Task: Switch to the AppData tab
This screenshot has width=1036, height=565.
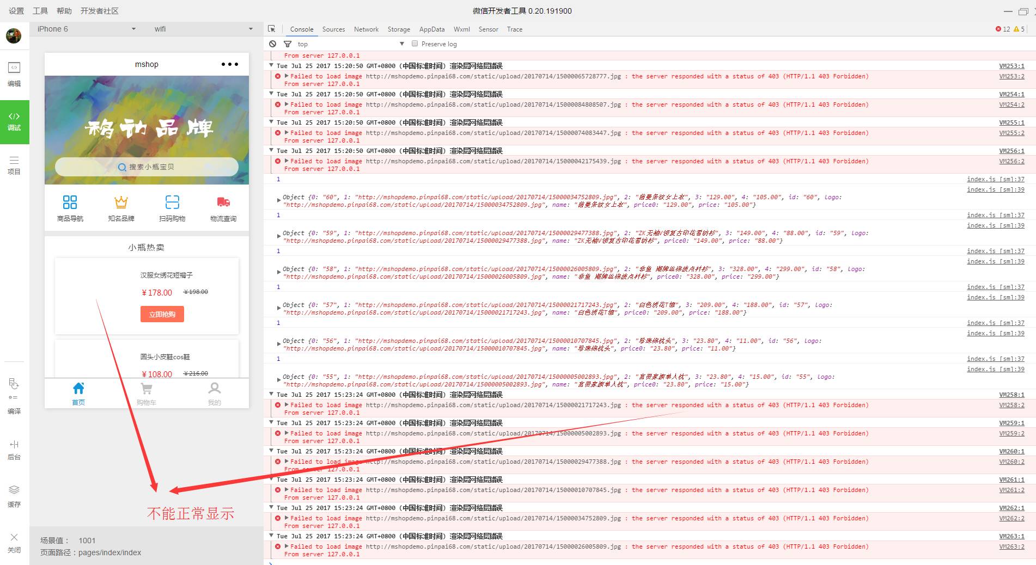Action: click(x=432, y=29)
